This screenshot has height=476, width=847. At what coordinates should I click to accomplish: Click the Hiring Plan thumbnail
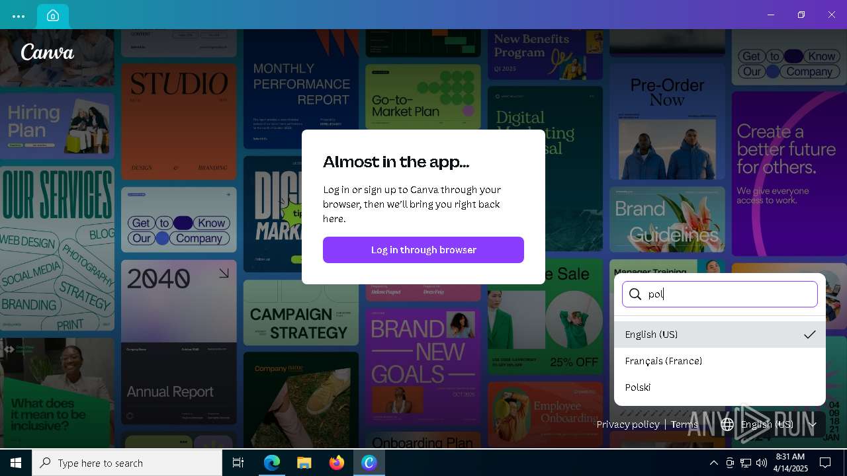[57, 126]
